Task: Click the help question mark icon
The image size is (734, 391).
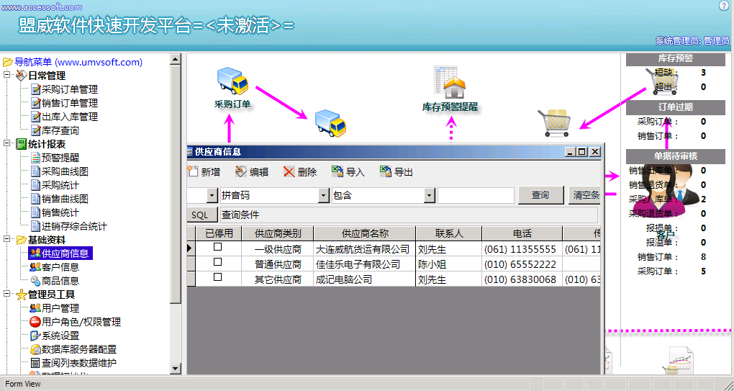Action: pyautogui.click(x=724, y=6)
